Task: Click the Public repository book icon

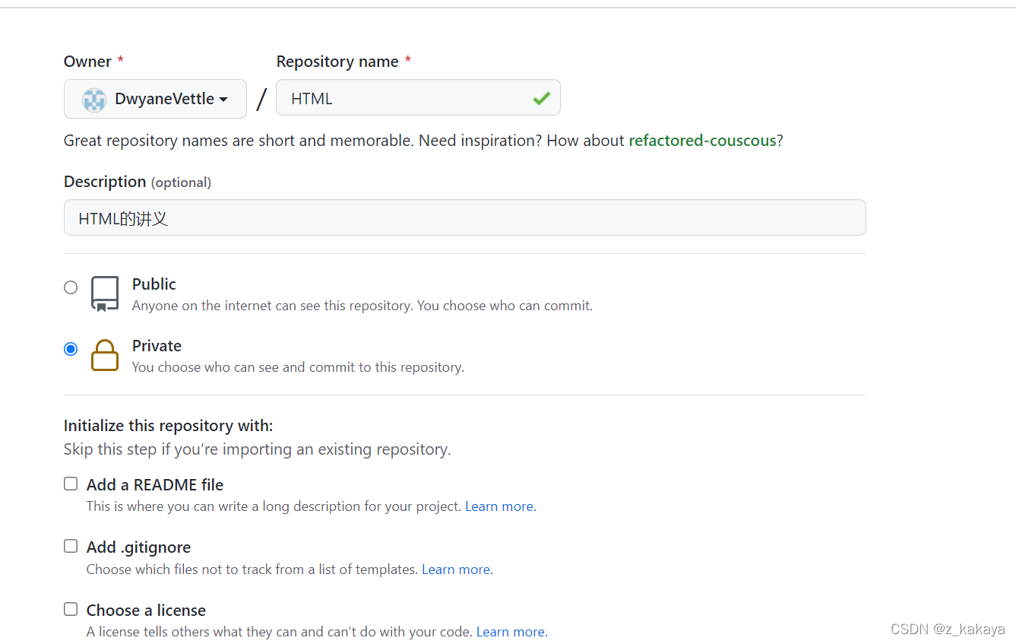Action: coord(105,294)
